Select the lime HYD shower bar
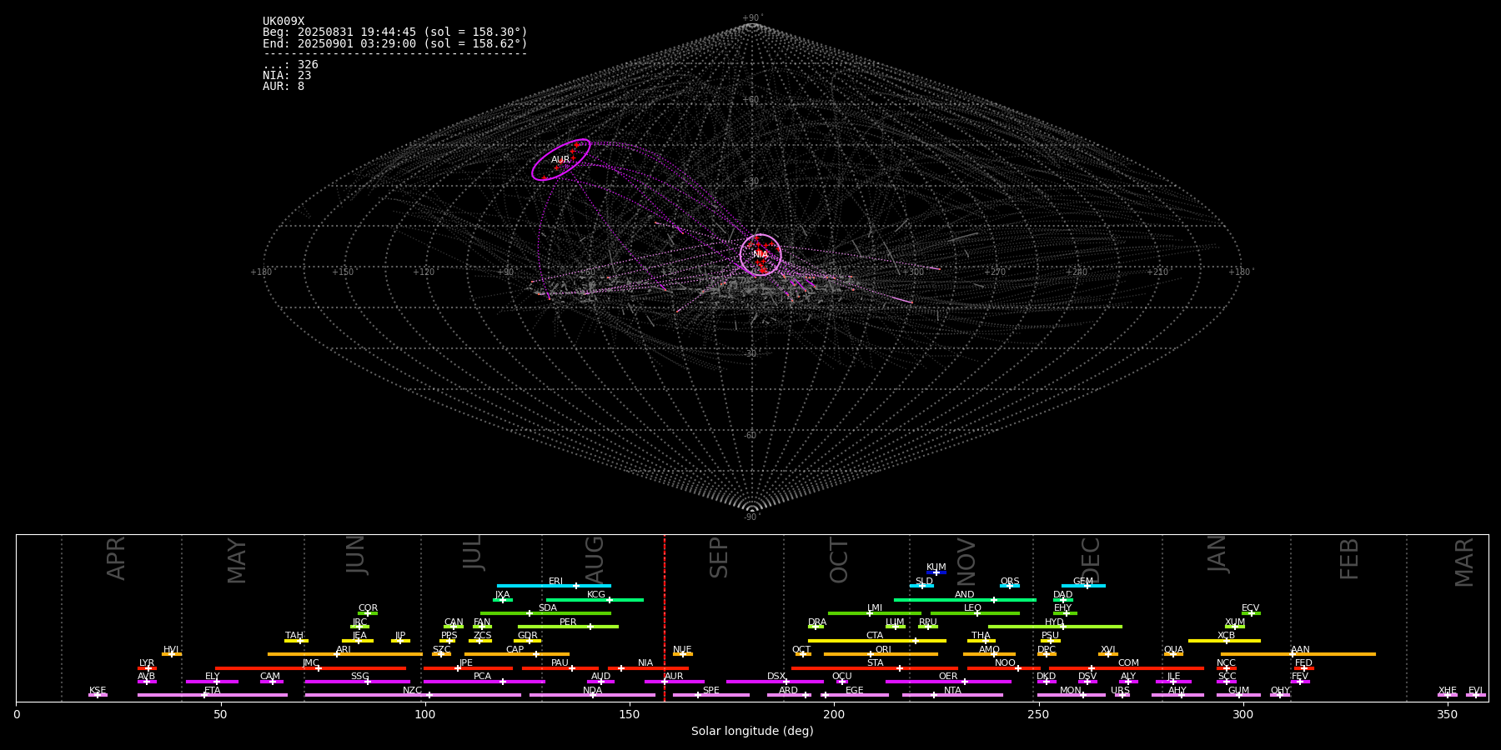Screen dimensions: 1501x750 click(x=1055, y=627)
